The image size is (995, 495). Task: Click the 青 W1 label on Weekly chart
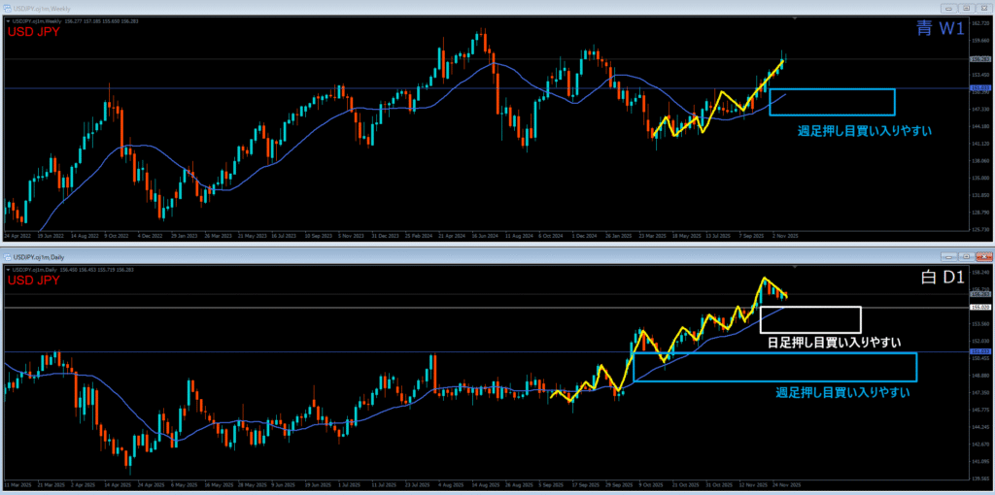pos(941,31)
